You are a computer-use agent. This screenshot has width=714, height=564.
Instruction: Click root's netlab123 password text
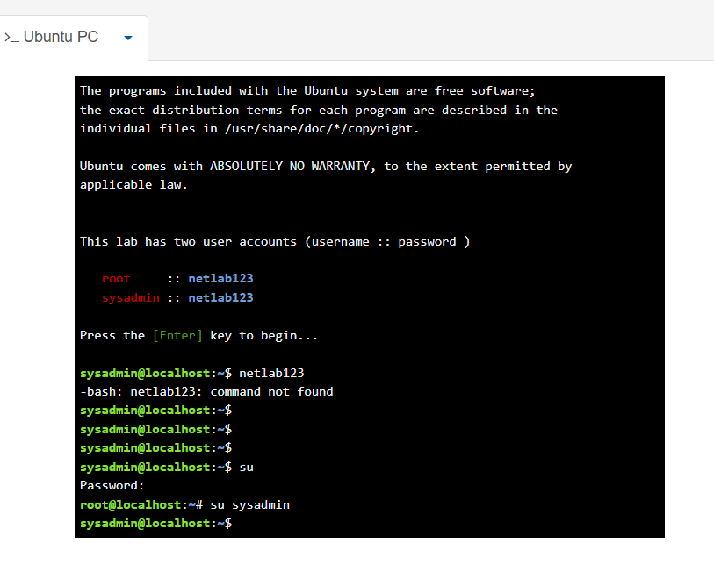tap(220, 279)
